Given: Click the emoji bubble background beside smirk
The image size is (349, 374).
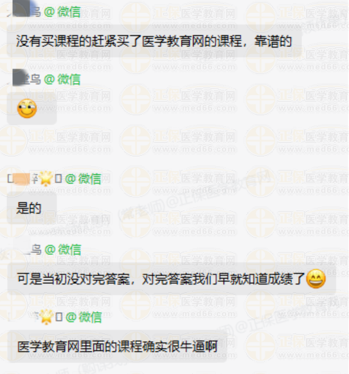Looking at the screenshot, I should [x=46, y=108].
